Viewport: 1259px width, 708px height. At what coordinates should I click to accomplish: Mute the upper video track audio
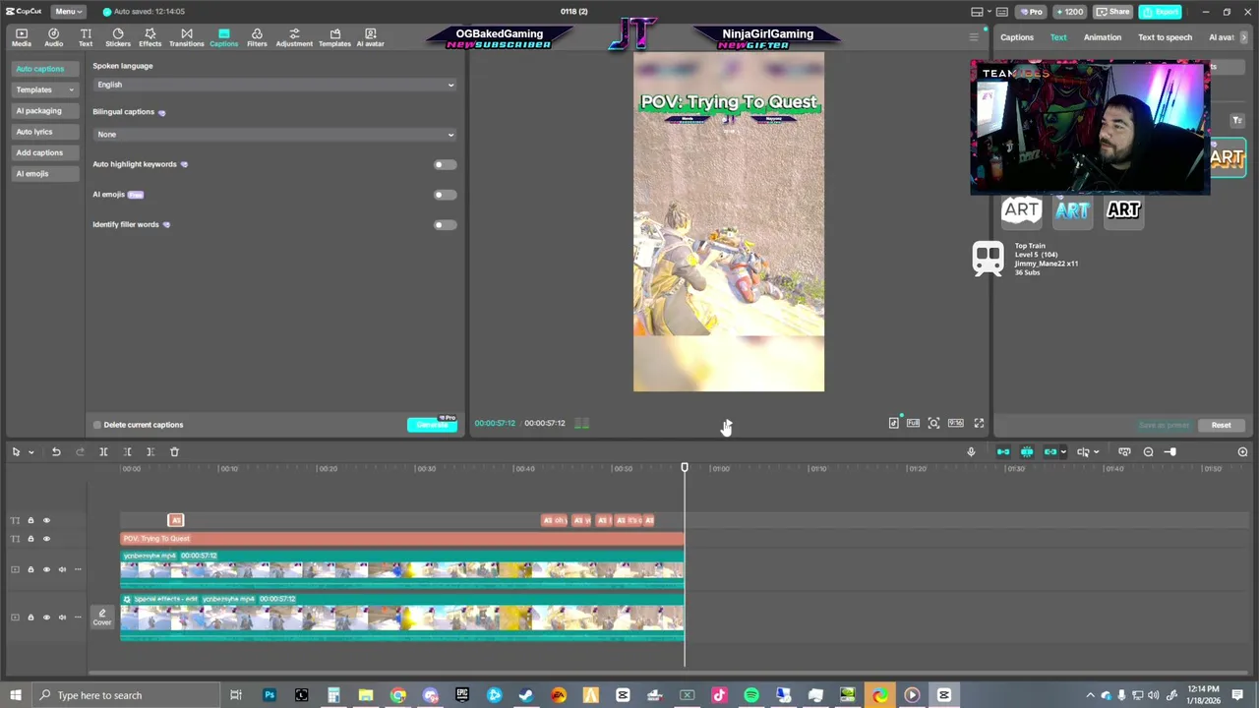(62, 569)
